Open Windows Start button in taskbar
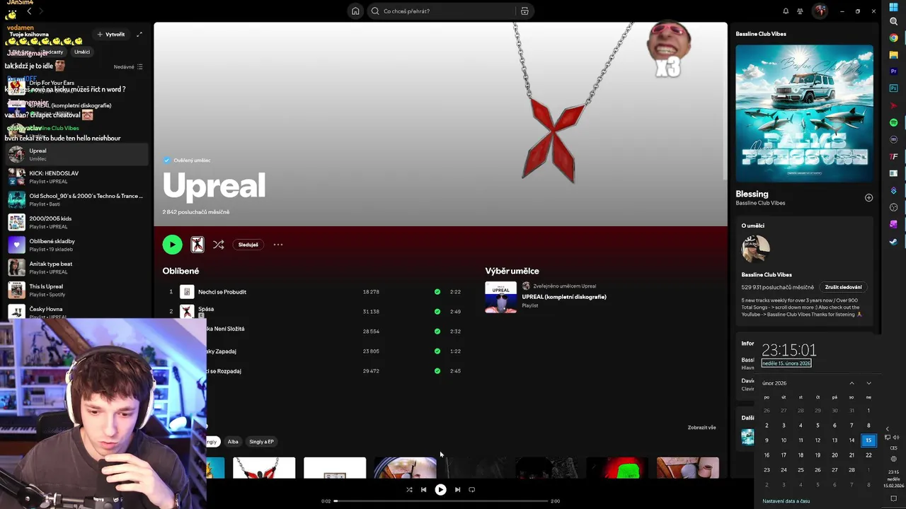The image size is (906, 509). click(893, 7)
